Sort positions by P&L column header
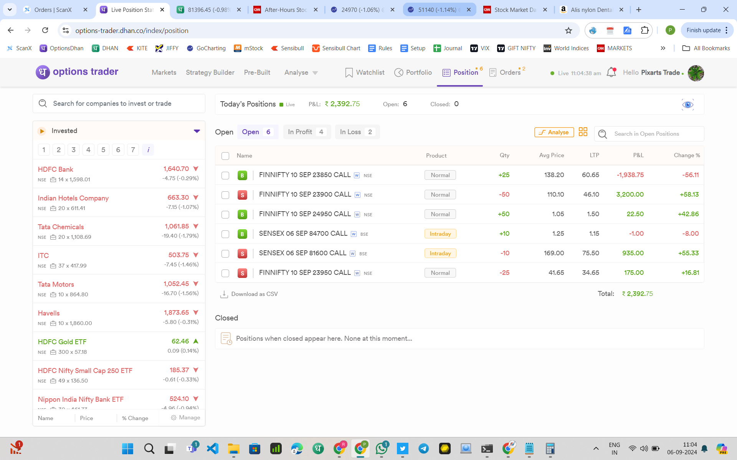 click(638, 155)
